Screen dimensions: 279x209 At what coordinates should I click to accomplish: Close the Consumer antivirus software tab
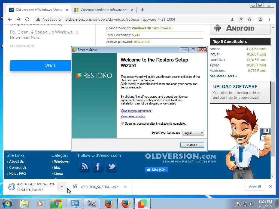pyautogui.click(x=132, y=10)
